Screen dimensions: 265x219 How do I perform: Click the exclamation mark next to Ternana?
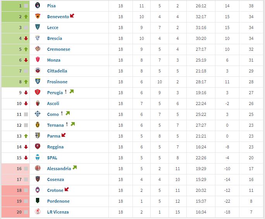(67, 125)
